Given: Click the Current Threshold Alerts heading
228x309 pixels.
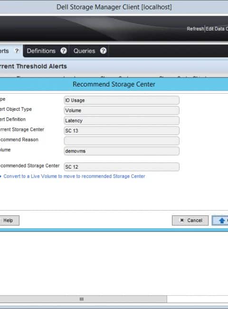Looking at the screenshot, I should (x=33, y=67).
